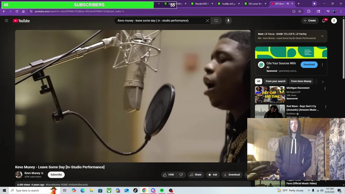Select the From your search chip
The image size is (345, 194).
[275, 81]
